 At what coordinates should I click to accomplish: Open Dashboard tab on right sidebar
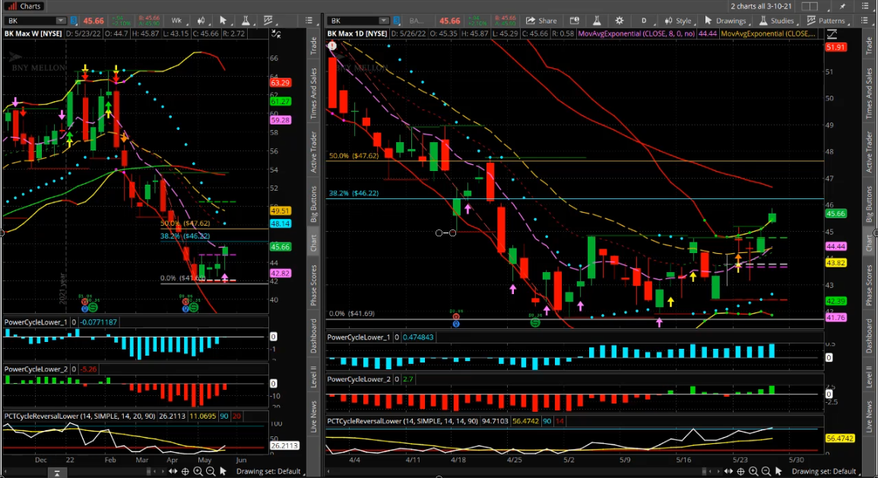tap(869, 336)
